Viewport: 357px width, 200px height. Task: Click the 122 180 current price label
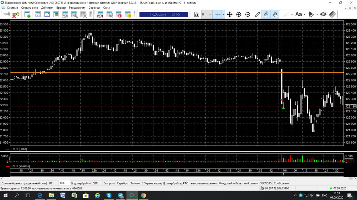click(x=350, y=106)
